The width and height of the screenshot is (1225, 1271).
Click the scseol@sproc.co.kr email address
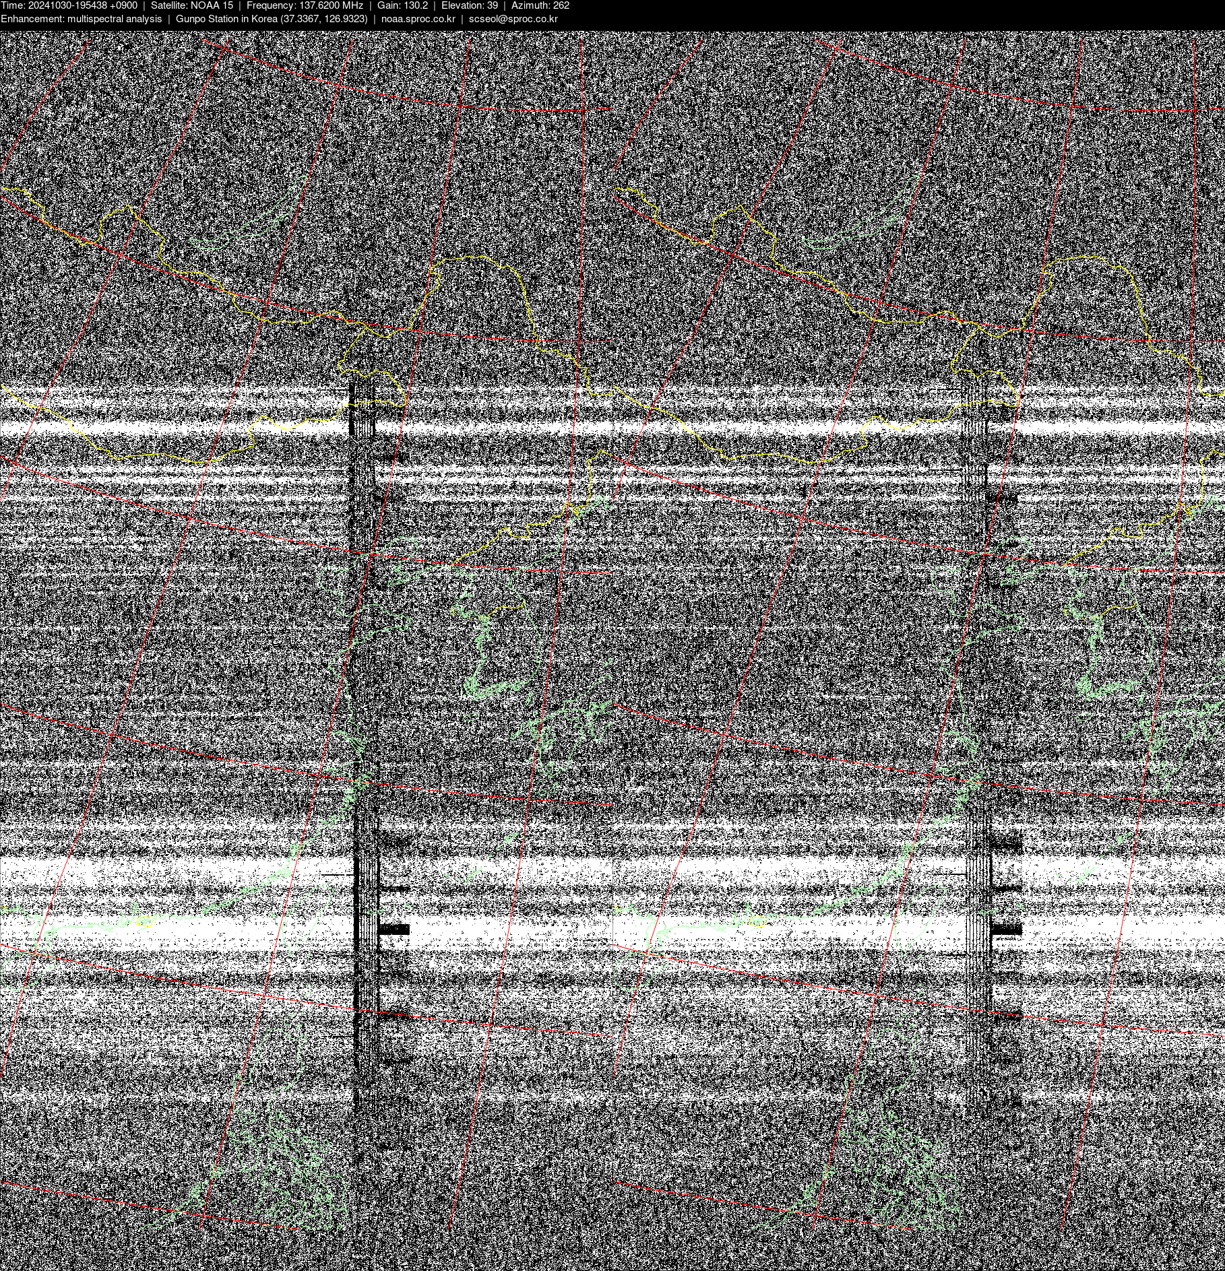click(513, 19)
